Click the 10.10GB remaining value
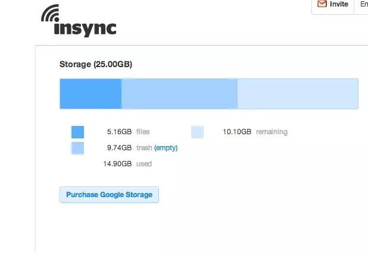The width and height of the screenshot is (368, 253). 237,132
